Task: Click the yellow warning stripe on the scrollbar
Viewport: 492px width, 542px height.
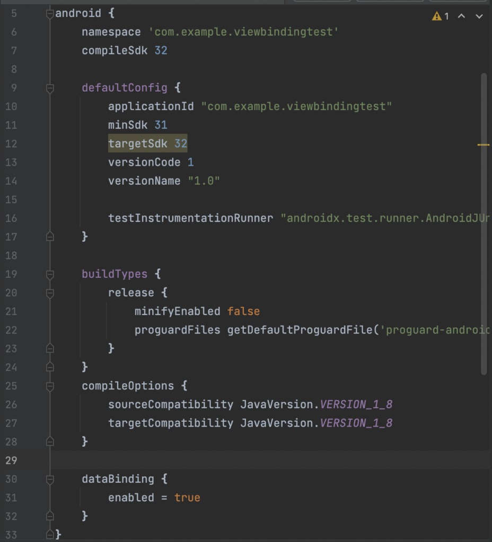Action: 483,144
